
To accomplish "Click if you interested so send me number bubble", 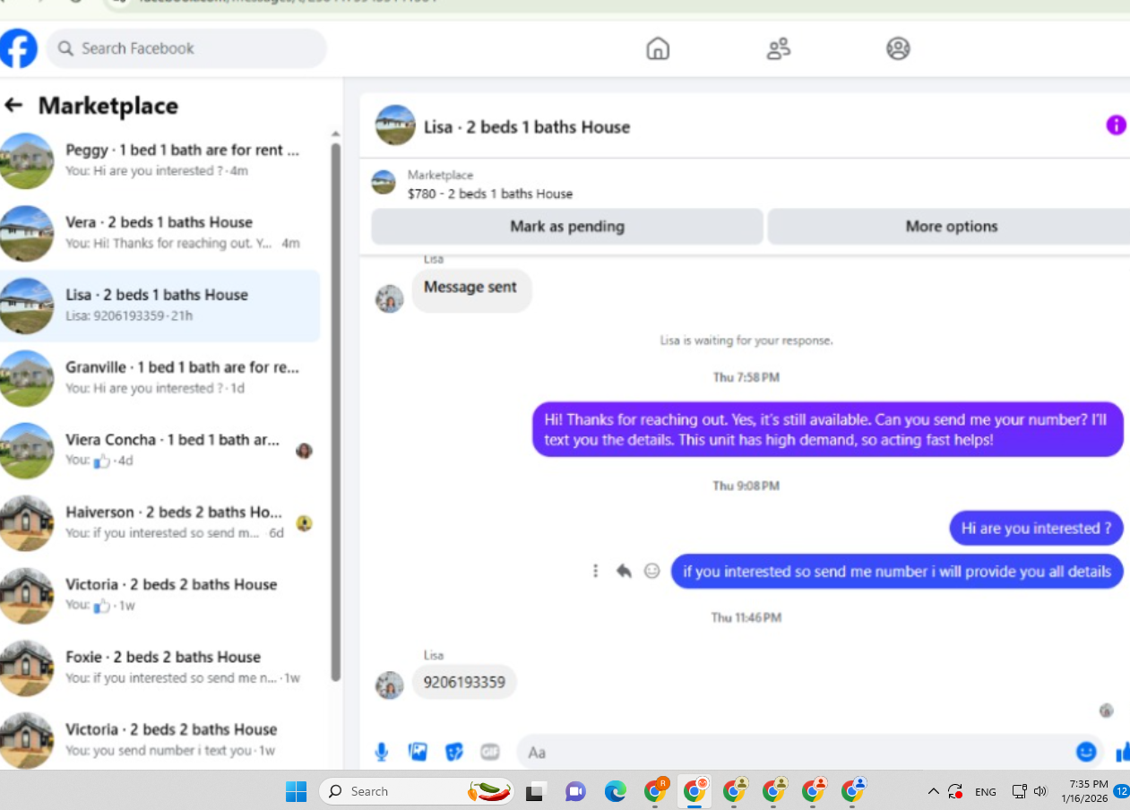I will (896, 572).
